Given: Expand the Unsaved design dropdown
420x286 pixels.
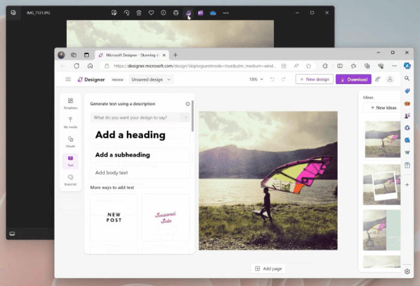Looking at the screenshot, I should pos(151,79).
